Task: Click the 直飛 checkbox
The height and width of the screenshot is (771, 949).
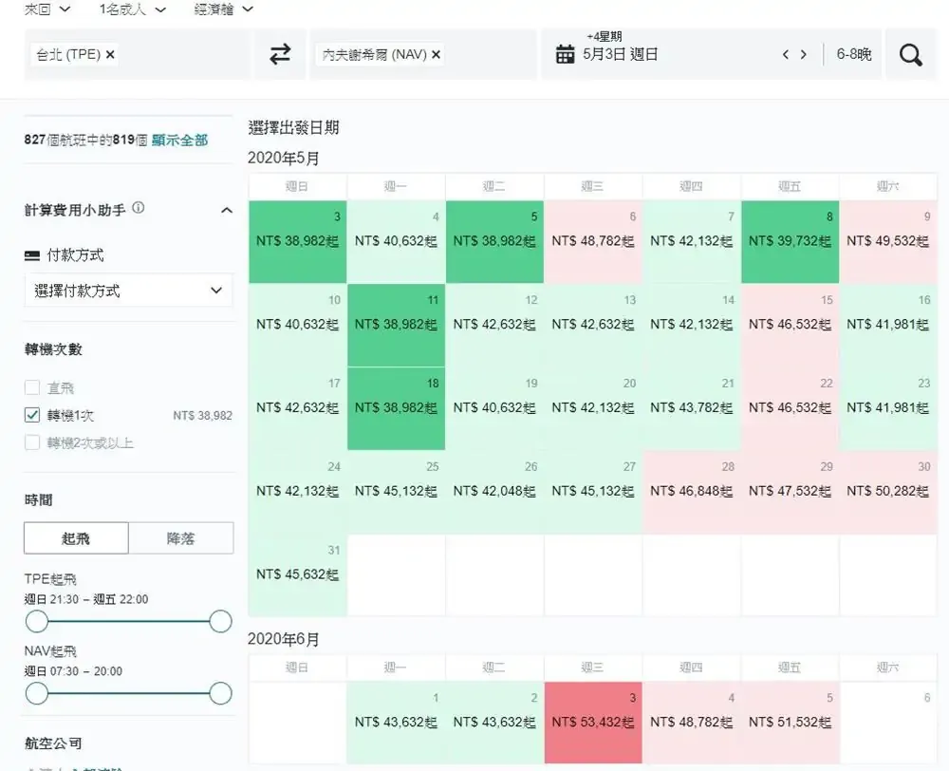Action: 30,386
